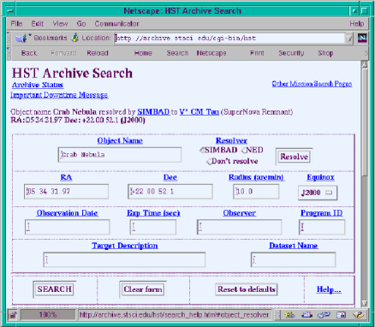Click the Dec input field

(170, 192)
